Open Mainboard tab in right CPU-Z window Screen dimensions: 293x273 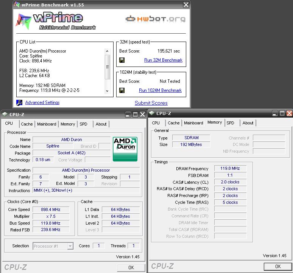coord(193,123)
